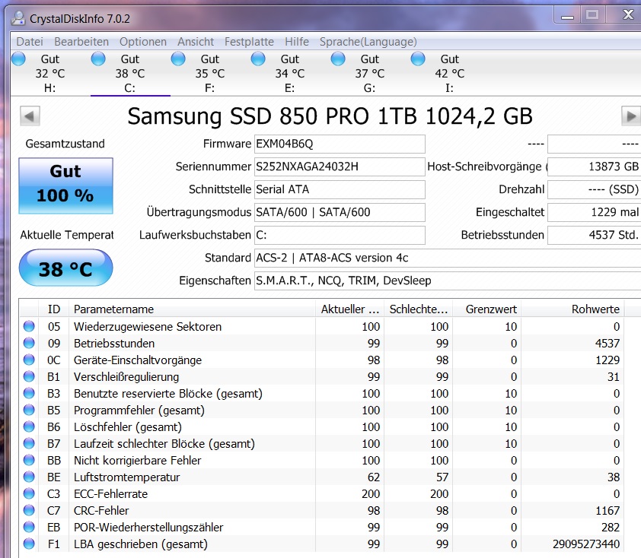Image resolution: width=641 pixels, height=558 pixels.
Task: Click the Drehzahl value ---- (SSD)
Action: (x=594, y=190)
